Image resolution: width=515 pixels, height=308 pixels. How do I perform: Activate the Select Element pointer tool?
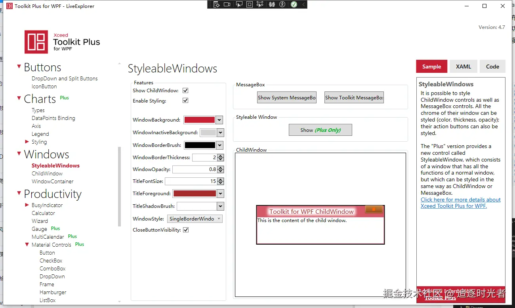[239, 4]
